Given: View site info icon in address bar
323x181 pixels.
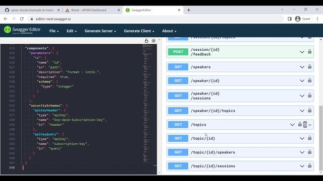Looking at the screenshot, I should [x=31, y=19].
